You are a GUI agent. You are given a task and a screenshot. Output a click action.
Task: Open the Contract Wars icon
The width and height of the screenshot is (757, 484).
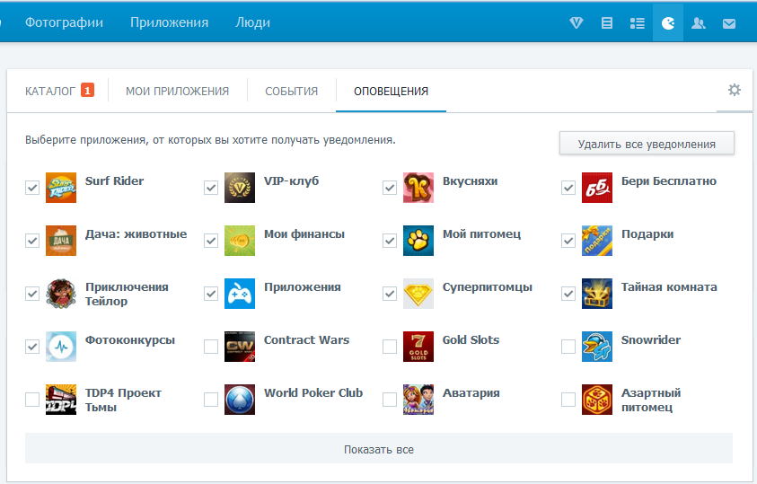point(240,347)
